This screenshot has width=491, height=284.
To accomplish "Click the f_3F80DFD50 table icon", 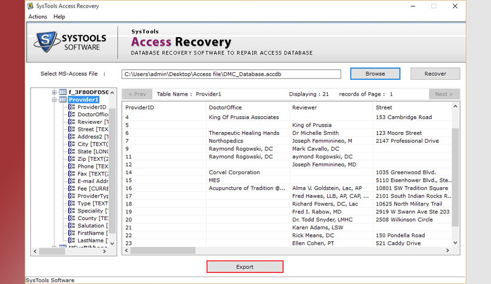I will coord(63,92).
